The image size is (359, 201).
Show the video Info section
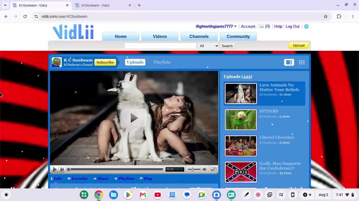click(57, 178)
